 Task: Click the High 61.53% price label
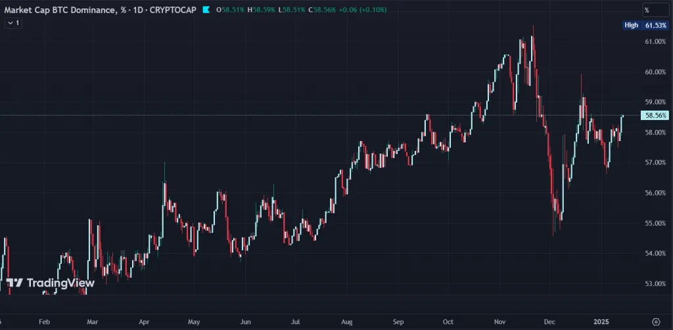click(643, 25)
